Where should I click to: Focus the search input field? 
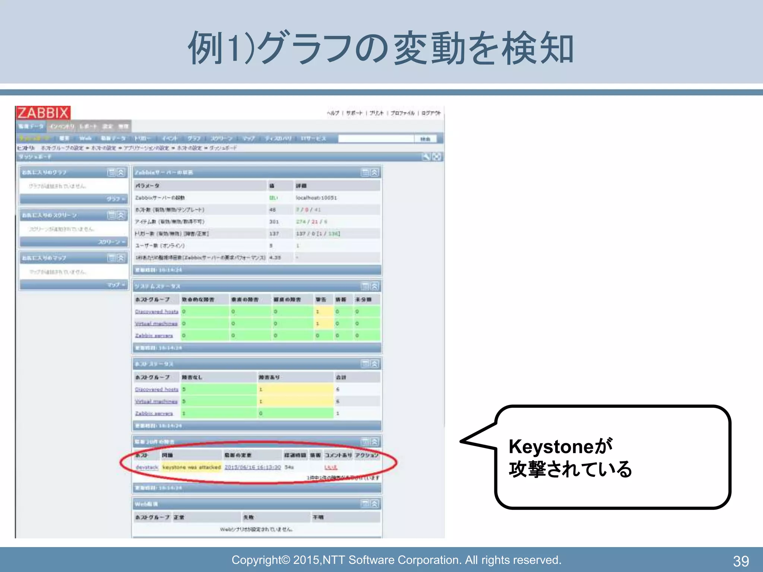point(376,139)
